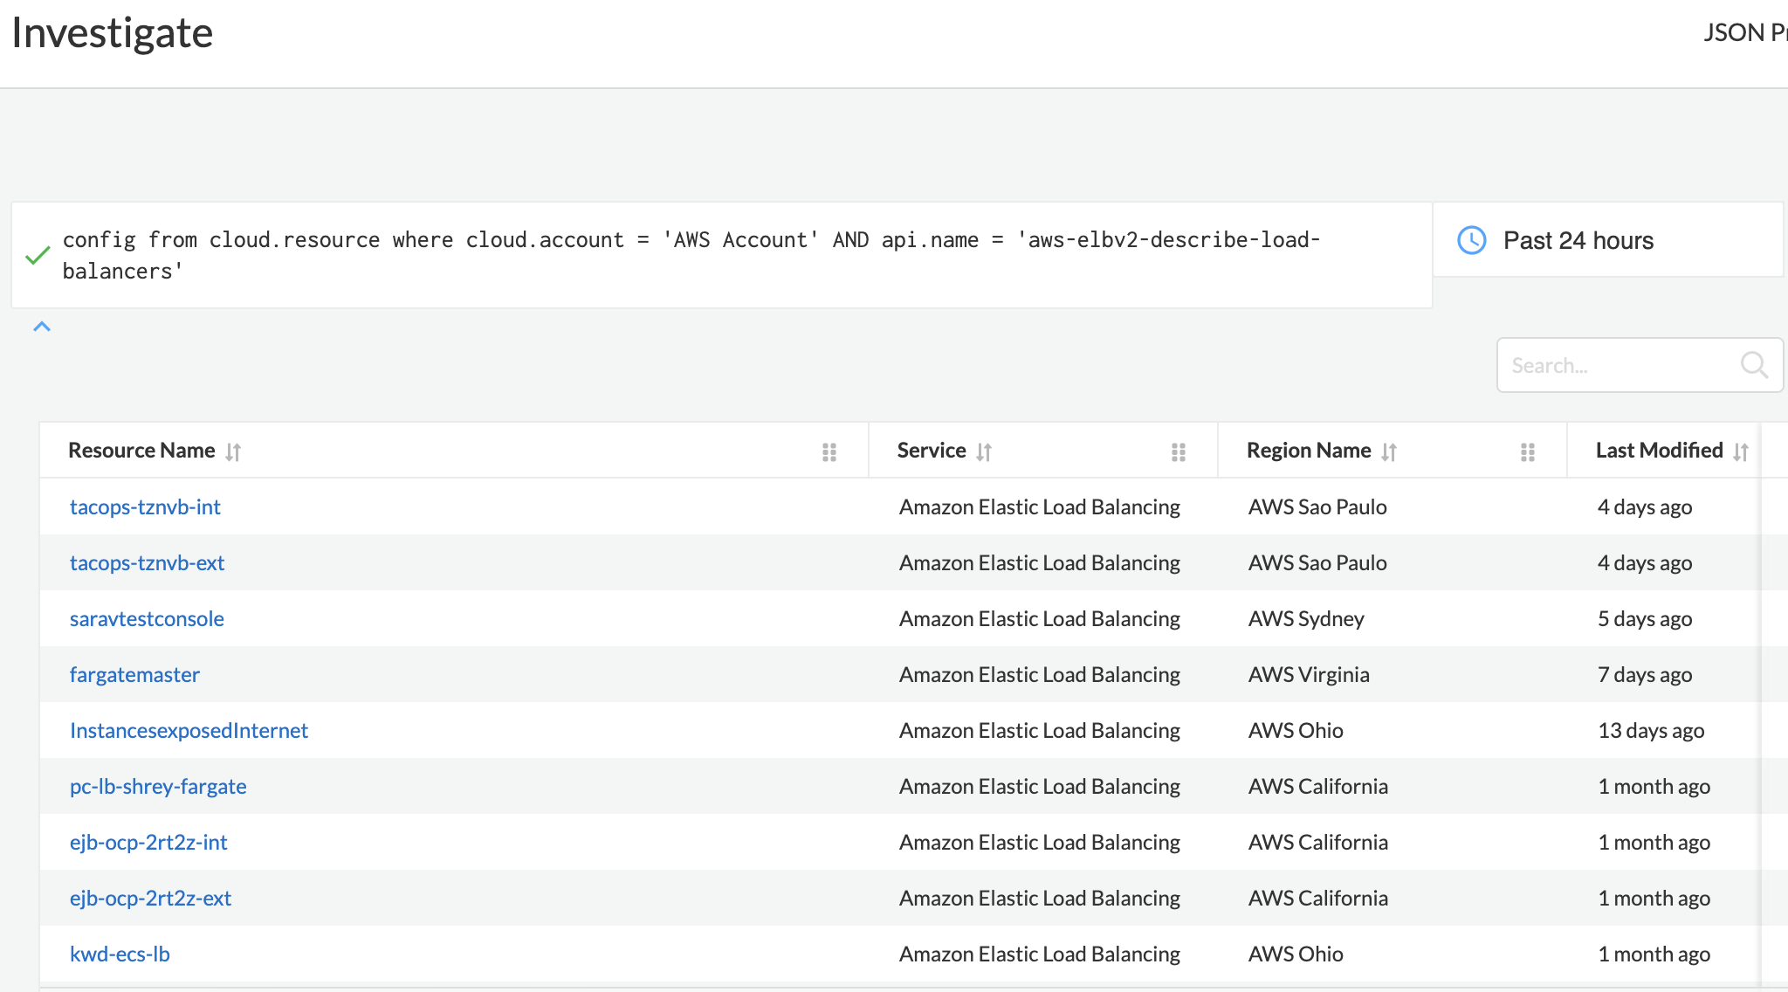The image size is (1788, 992).
Task: Open the Past 24 hours time selector
Action: 1578,240
